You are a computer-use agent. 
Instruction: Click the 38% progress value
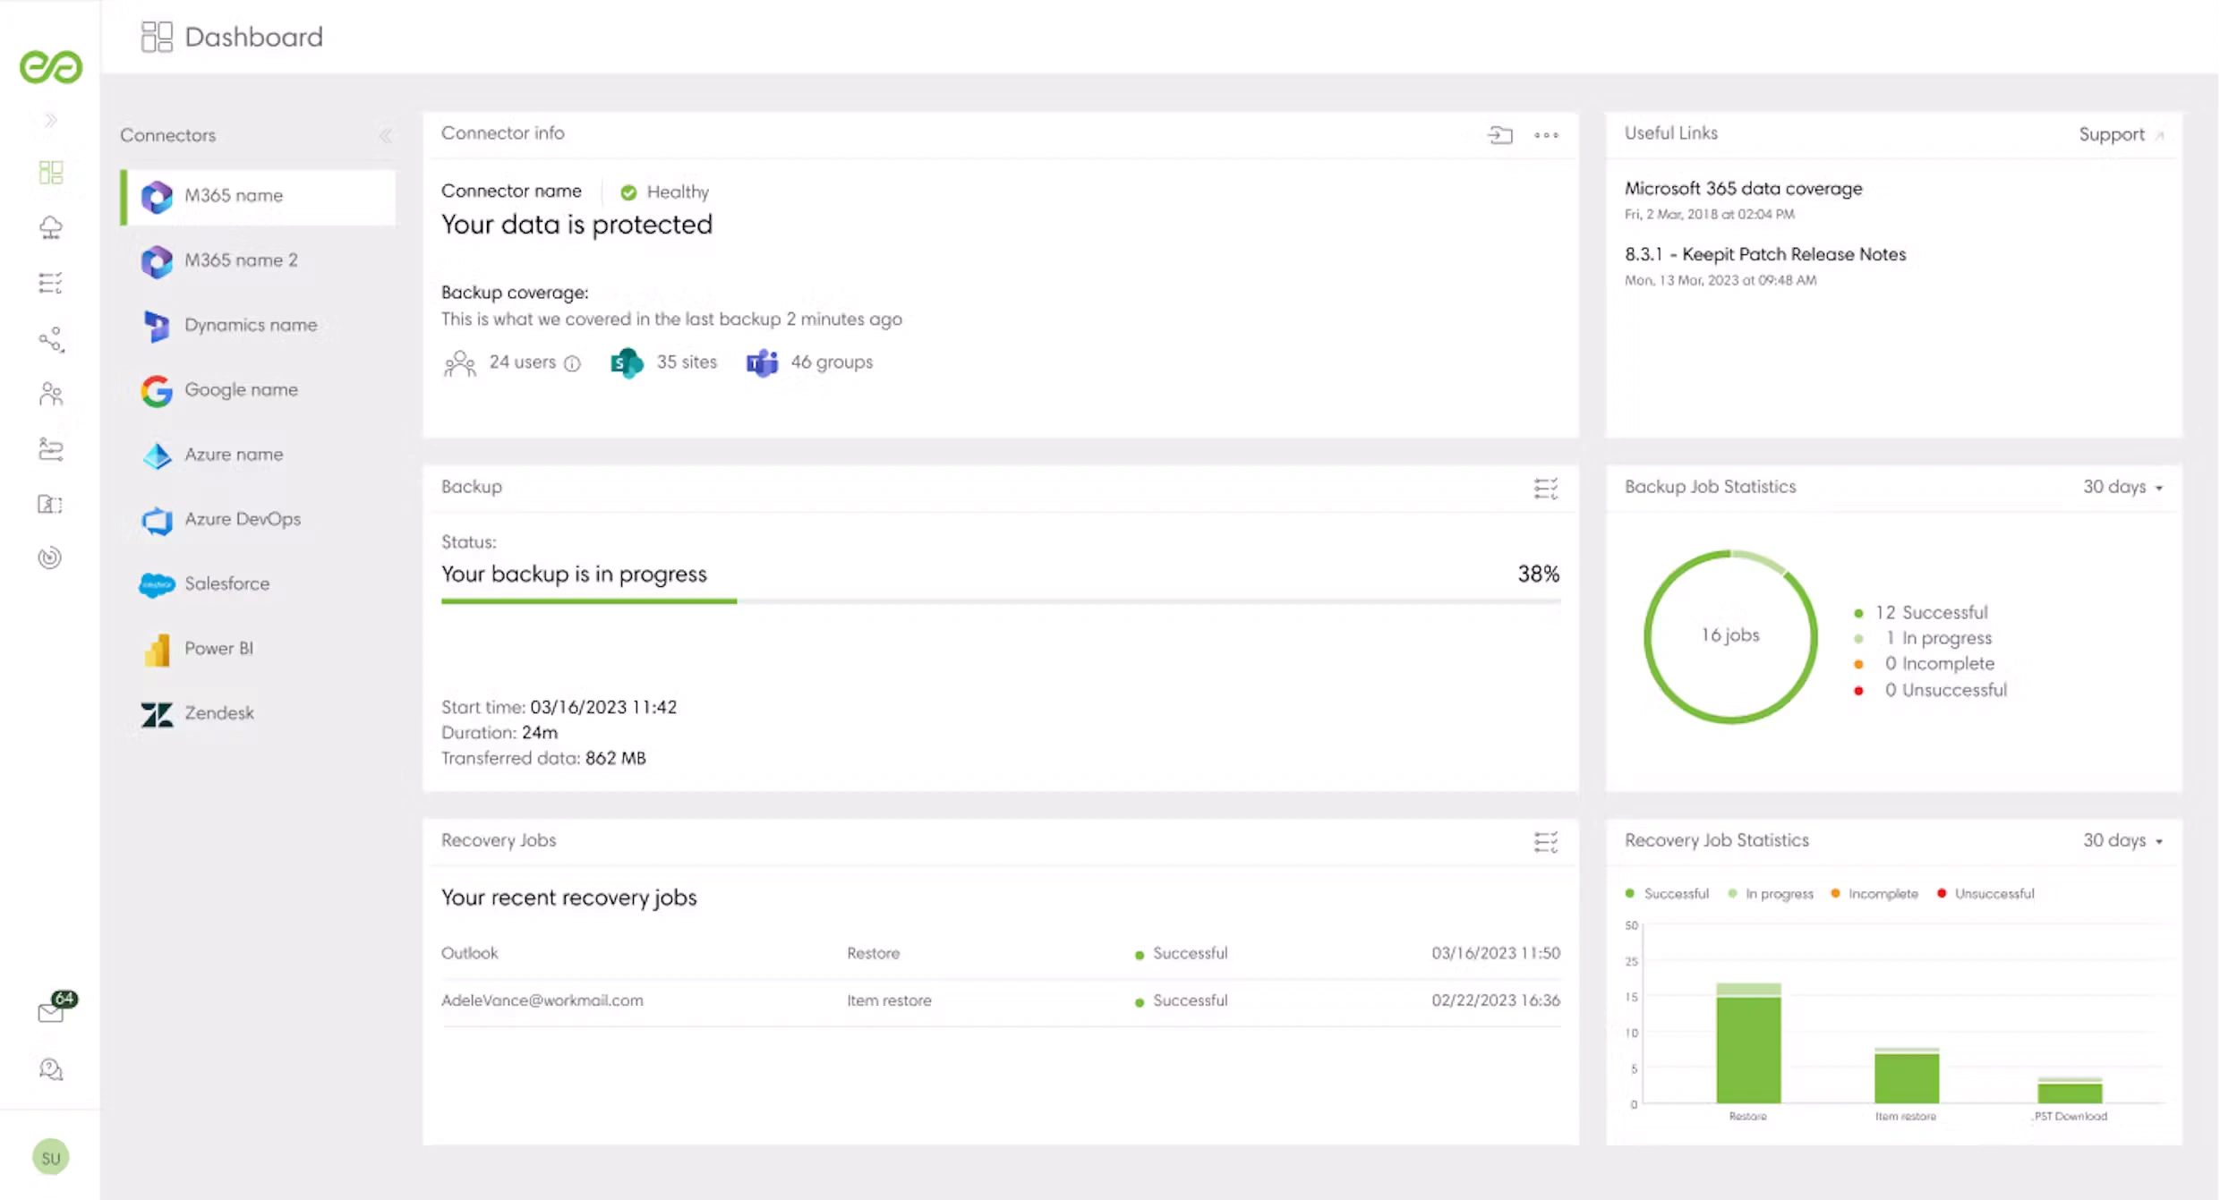click(x=1538, y=574)
